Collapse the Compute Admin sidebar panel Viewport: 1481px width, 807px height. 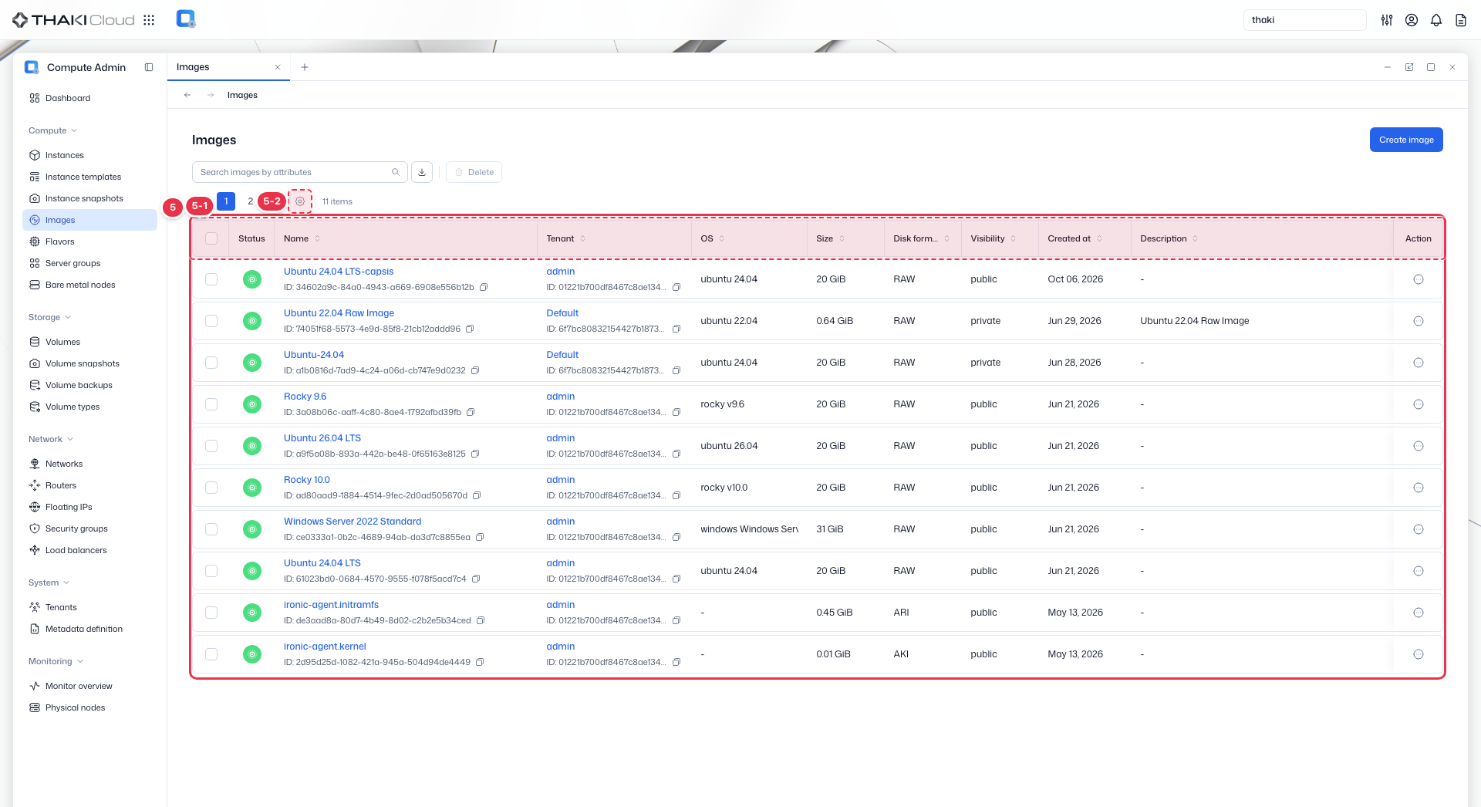point(149,67)
